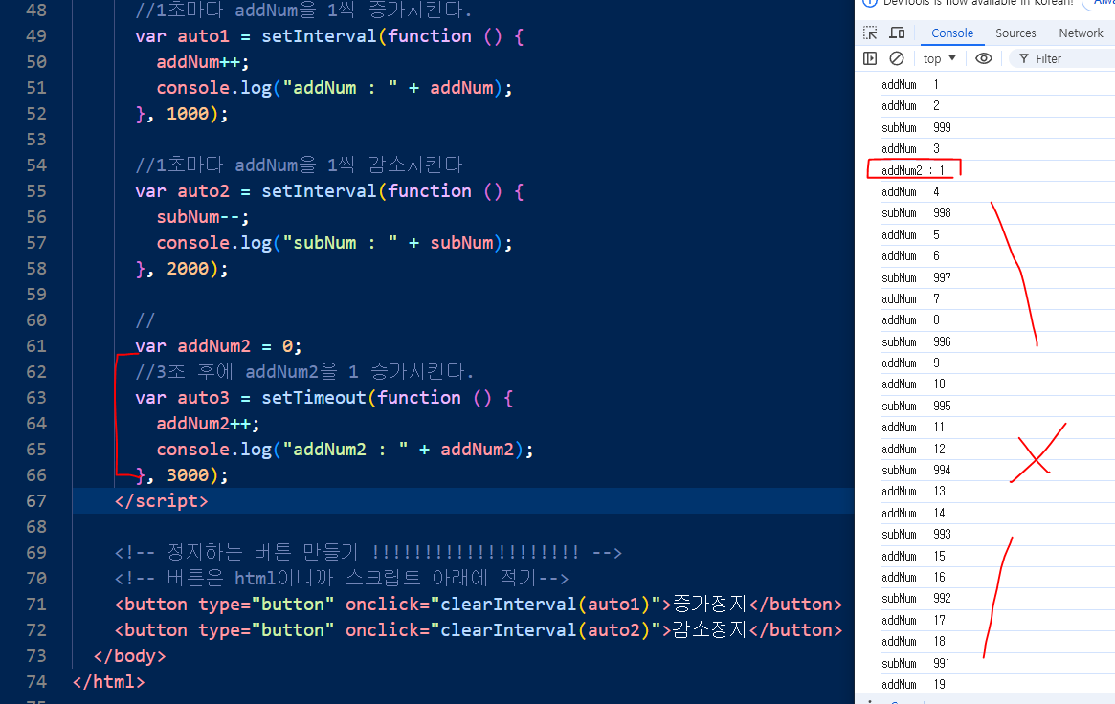This screenshot has height=704, width=1115.
Task: Open the top JavaScript context dropdown
Action: tap(939, 58)
